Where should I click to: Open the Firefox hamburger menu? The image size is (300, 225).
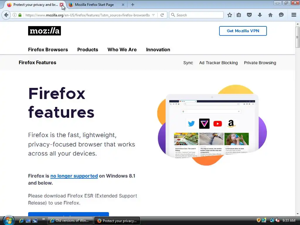tap(294, 15)
